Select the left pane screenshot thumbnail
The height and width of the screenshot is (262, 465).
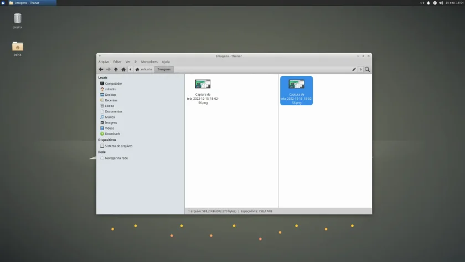click(203, 84)
